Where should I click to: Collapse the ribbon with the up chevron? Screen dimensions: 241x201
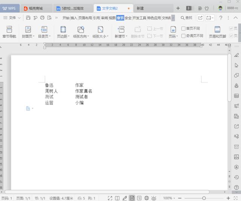(x=235, y=18)
